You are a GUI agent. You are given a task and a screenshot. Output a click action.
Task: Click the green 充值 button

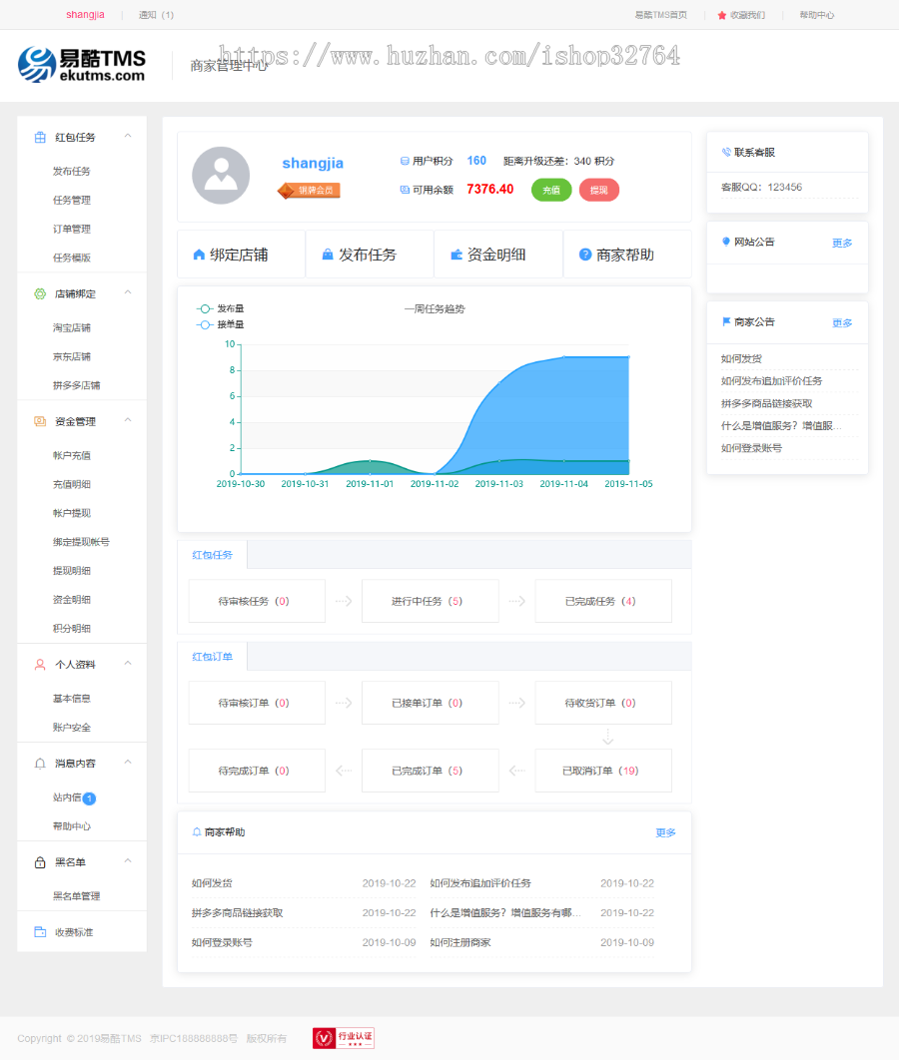[550, 189]
